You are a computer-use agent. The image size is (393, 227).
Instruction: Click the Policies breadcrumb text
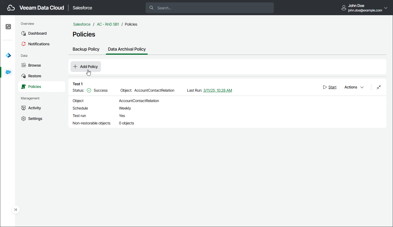131,24
